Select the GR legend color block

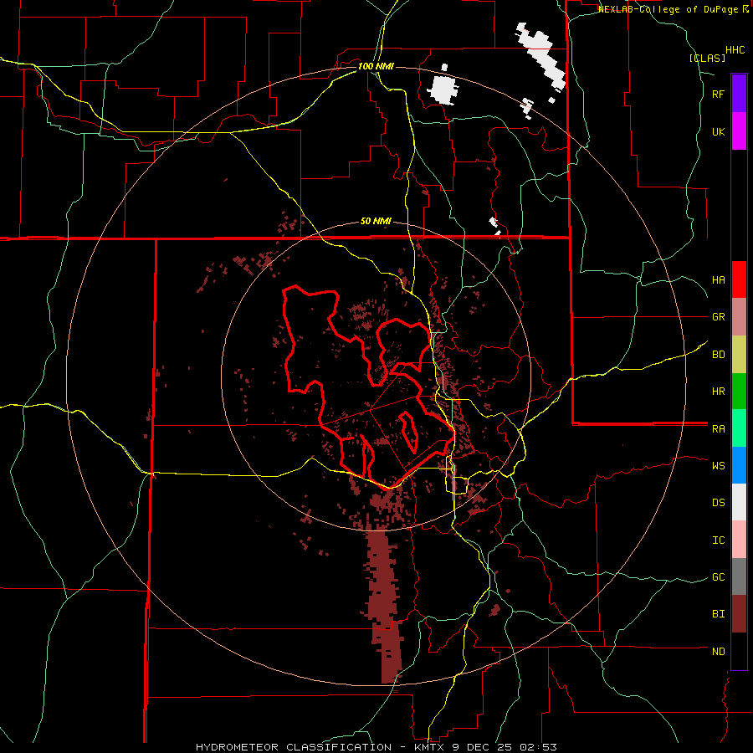[739, 316]
